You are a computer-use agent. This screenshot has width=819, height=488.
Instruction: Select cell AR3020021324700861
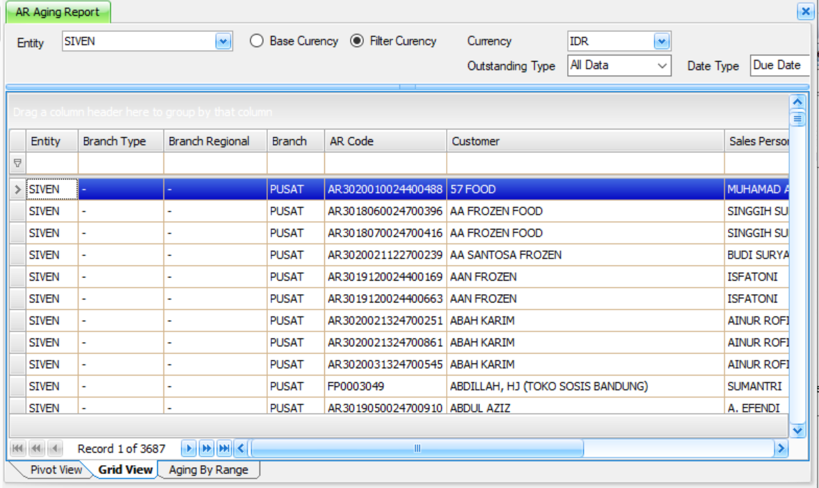[x=385, y=343]
